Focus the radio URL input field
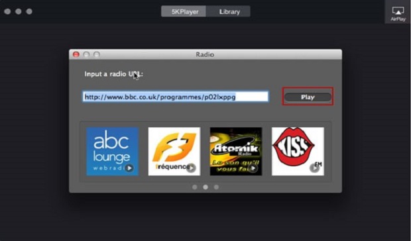The height and width of the screenshot is (241, 411). (176, 97)
